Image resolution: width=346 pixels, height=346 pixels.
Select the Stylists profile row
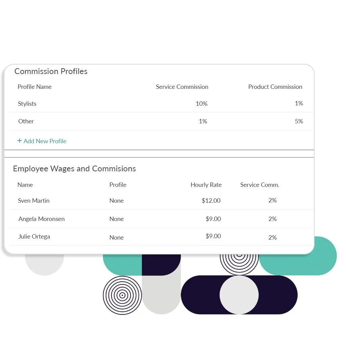[27, 104]
